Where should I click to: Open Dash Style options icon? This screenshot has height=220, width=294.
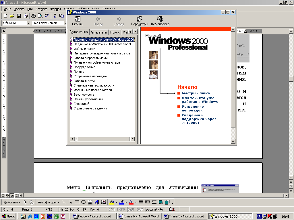click(148, 202)
